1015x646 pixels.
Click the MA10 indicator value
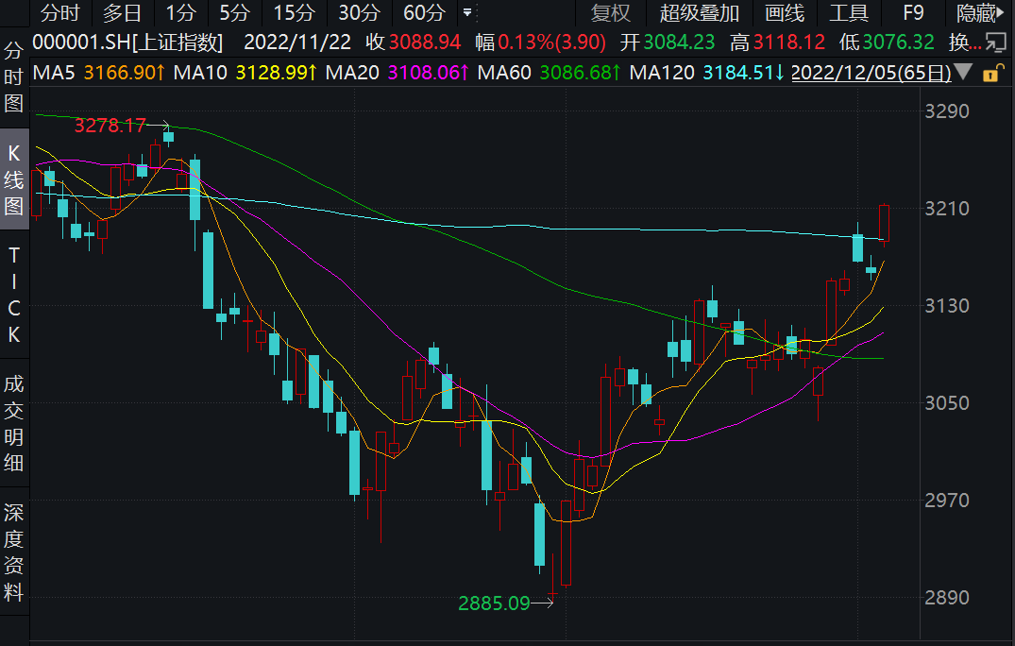pyautogui.click(x=277, y=73)
